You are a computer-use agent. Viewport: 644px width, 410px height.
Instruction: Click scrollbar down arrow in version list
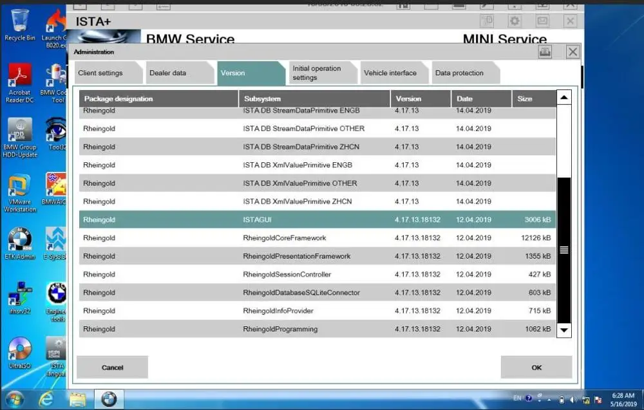pos(564,330)
